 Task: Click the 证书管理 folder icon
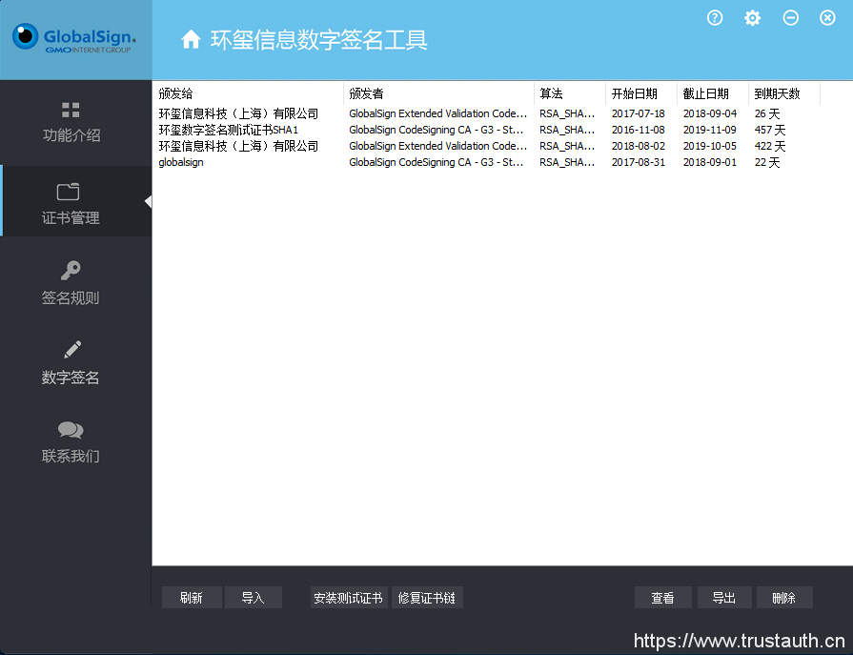coord(68,192)
